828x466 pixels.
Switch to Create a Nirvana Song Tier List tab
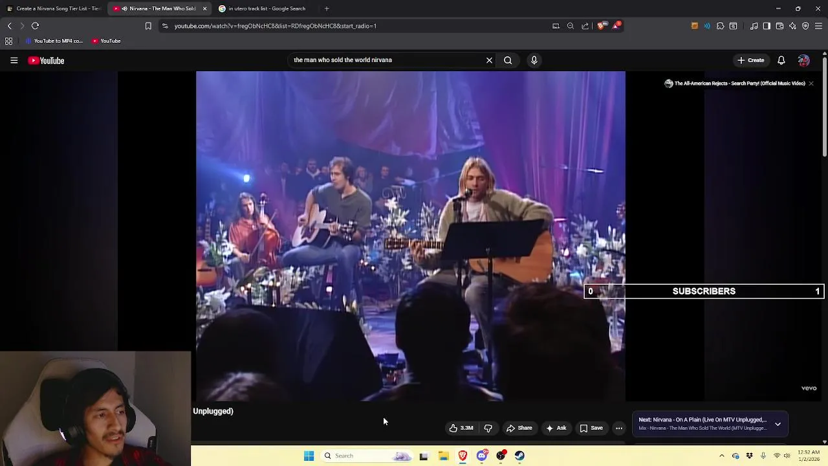54,8
